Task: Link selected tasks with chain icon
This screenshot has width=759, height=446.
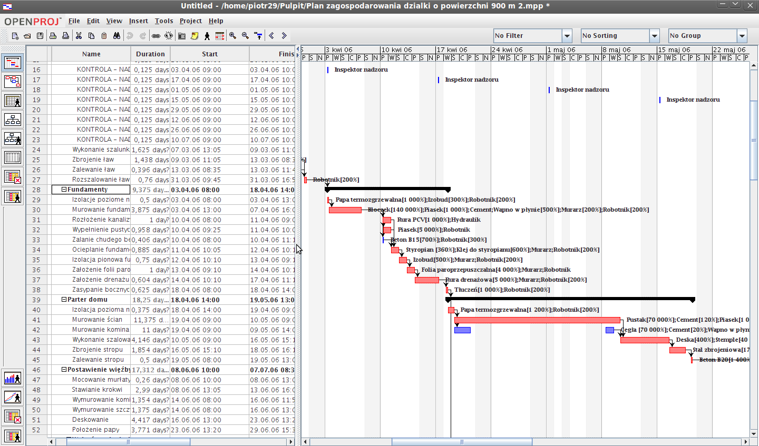Action: click(156, 36)
